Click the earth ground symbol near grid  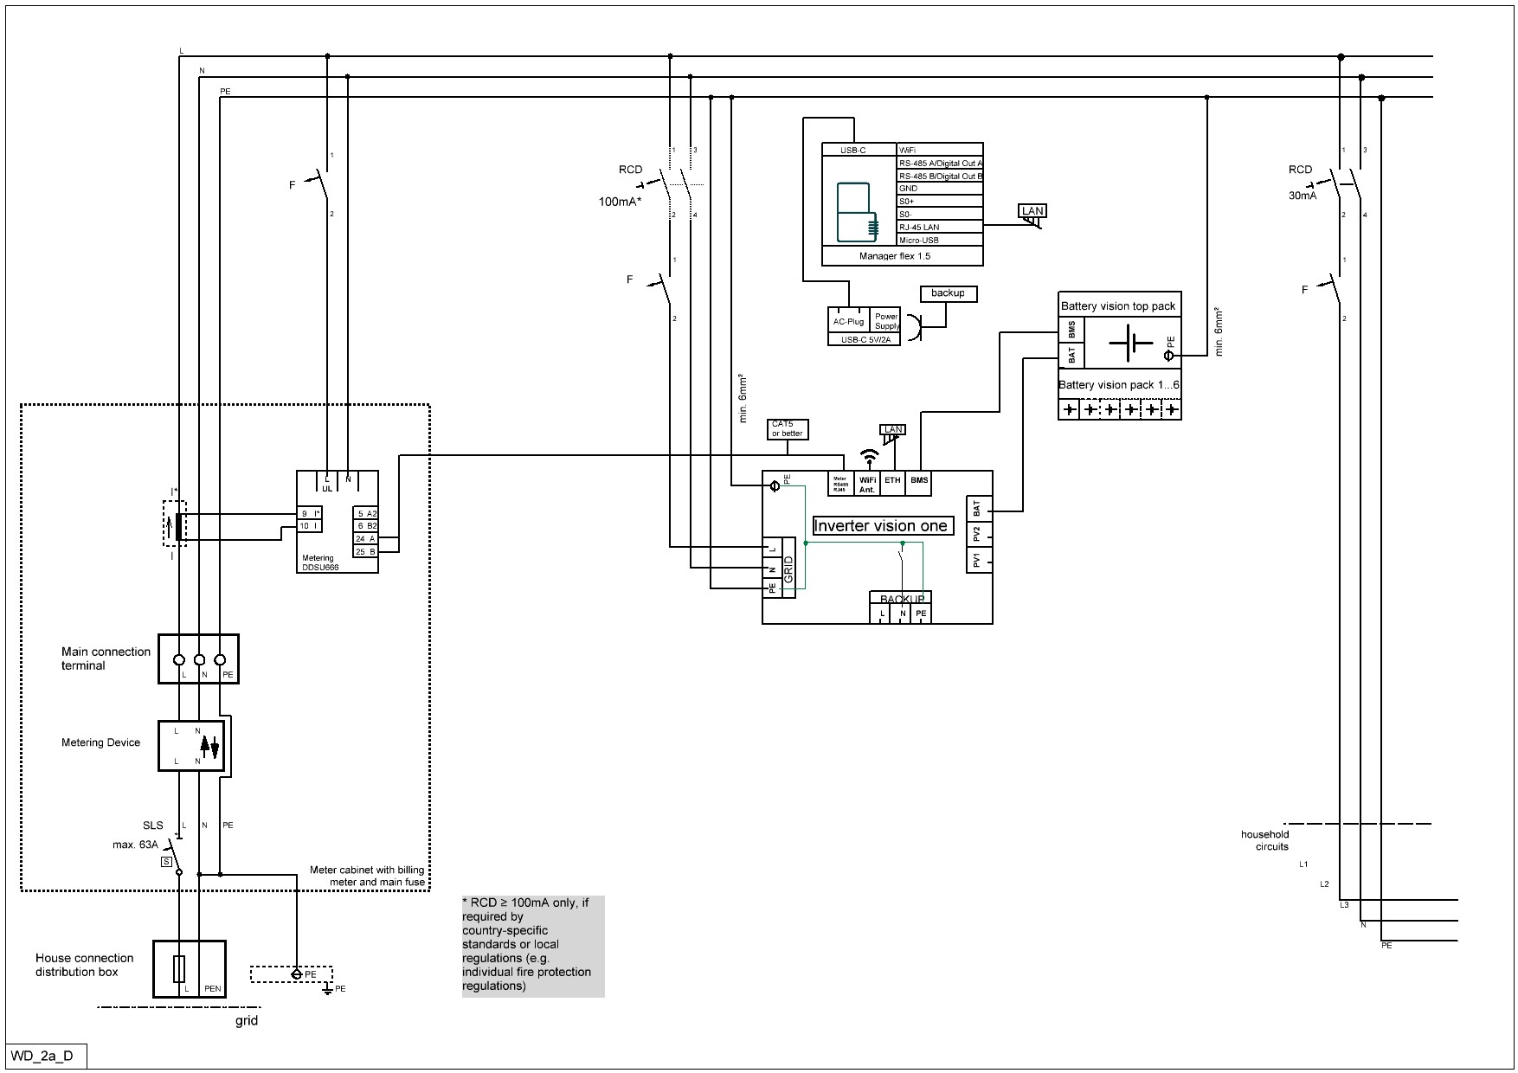click(328, 988)
